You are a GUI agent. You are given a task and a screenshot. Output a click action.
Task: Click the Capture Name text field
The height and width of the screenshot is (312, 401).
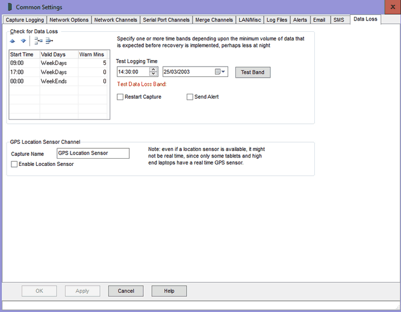(x=93, y=153)
